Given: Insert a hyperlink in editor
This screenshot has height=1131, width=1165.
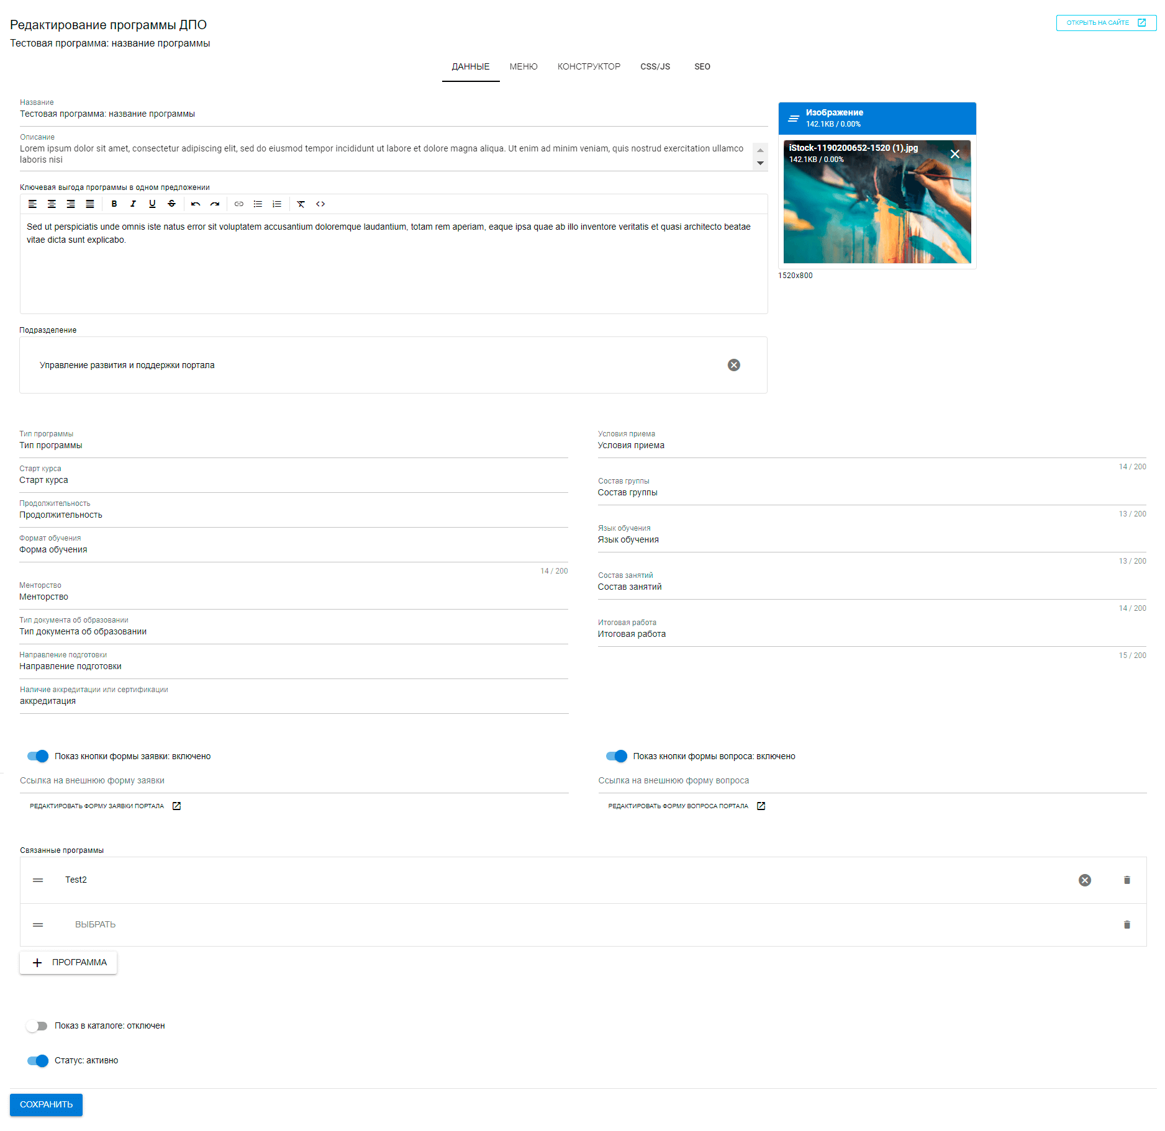Looking at the screenshot, I should 239,204.
